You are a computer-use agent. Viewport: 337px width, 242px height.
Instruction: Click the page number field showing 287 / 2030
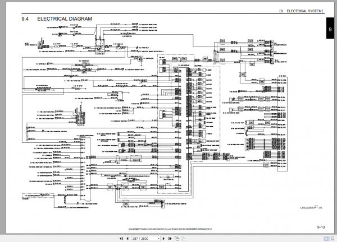tap(144, 239)
